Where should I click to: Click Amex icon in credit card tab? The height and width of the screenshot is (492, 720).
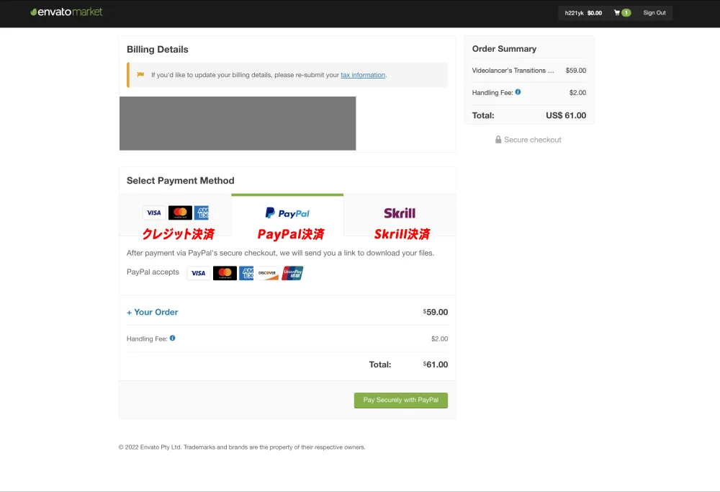coord(202,213)
